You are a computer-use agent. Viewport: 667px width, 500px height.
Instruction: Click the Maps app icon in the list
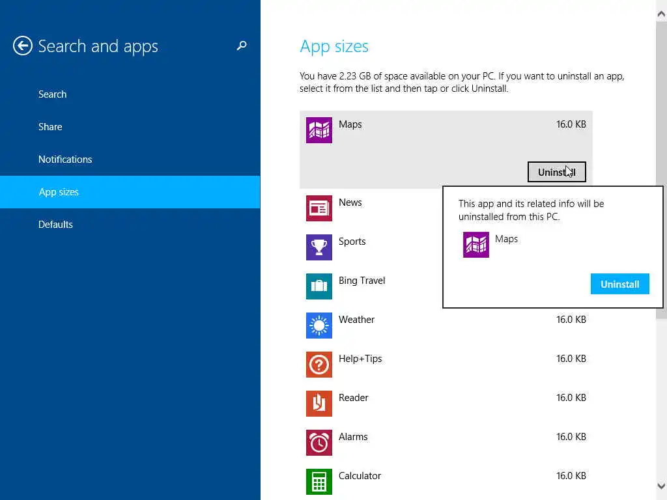point(319,130)
